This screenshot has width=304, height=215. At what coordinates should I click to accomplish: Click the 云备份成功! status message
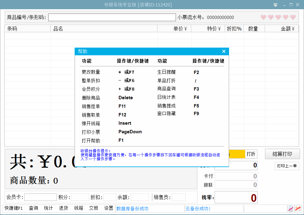(198, 209)
